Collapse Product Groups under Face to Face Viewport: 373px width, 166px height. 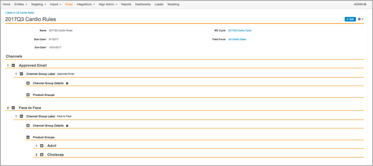(28, 138)
